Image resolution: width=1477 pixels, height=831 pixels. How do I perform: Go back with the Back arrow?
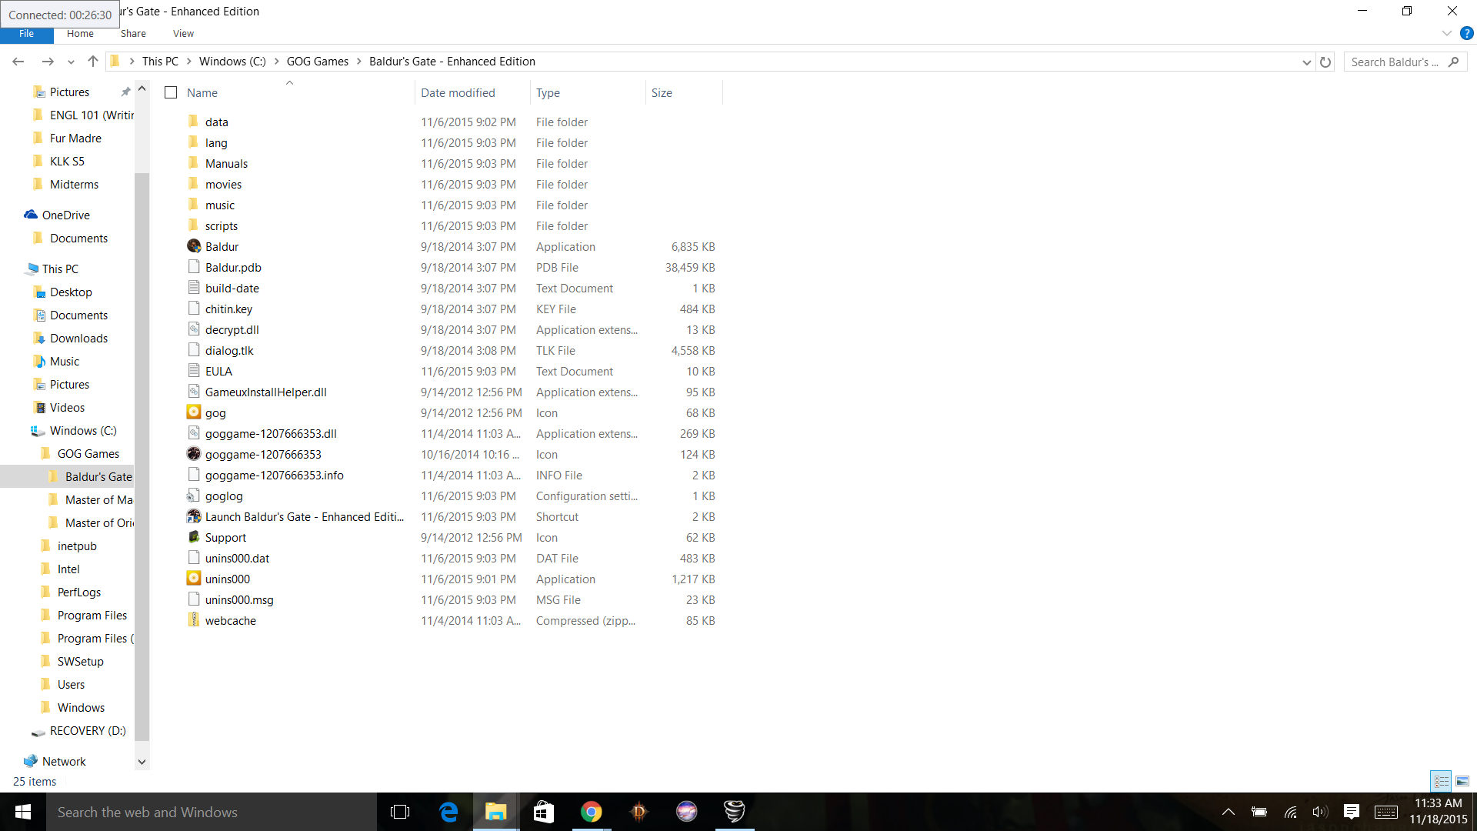[18, 62]
